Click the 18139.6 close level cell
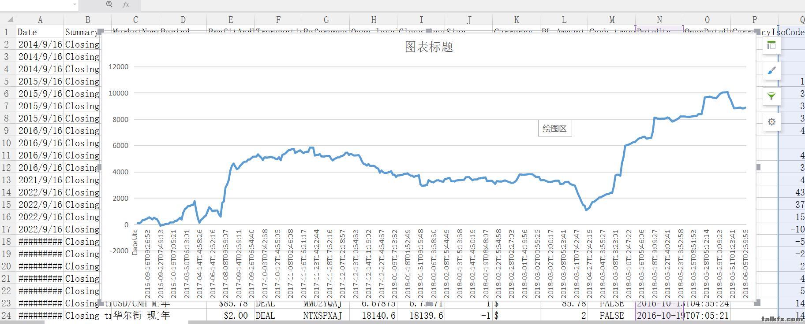805x324 pixels. [421, 315]
